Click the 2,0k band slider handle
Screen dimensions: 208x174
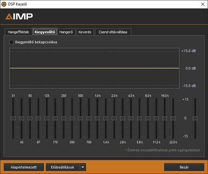tap(114, 118)
